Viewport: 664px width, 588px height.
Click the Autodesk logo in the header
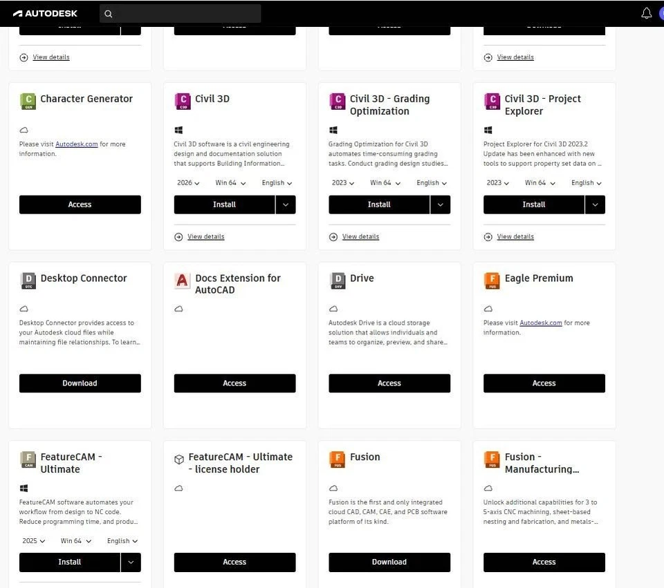point(44,12)
